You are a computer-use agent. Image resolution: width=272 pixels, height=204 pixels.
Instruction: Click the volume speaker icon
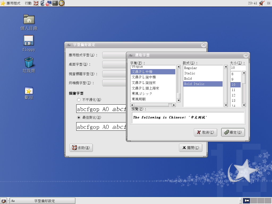click(262, 3)
